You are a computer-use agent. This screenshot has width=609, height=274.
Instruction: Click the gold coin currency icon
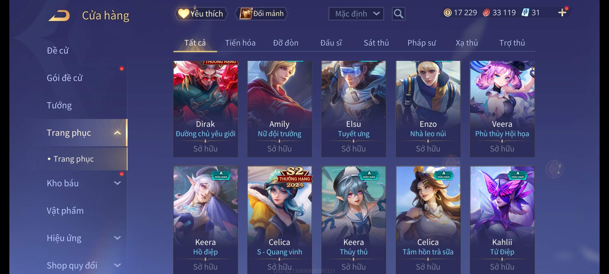pyautogui.click(x=448, y=13)
